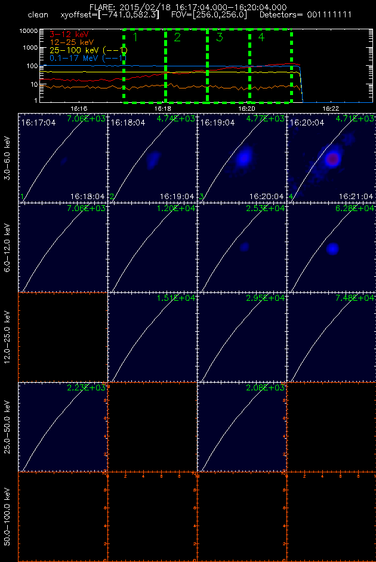Image resolution: width=376 pixels, height=562 pixels.
Task: Open the 25.0-50.0 keV image labeled 2.08E+03
Action: 242,427
